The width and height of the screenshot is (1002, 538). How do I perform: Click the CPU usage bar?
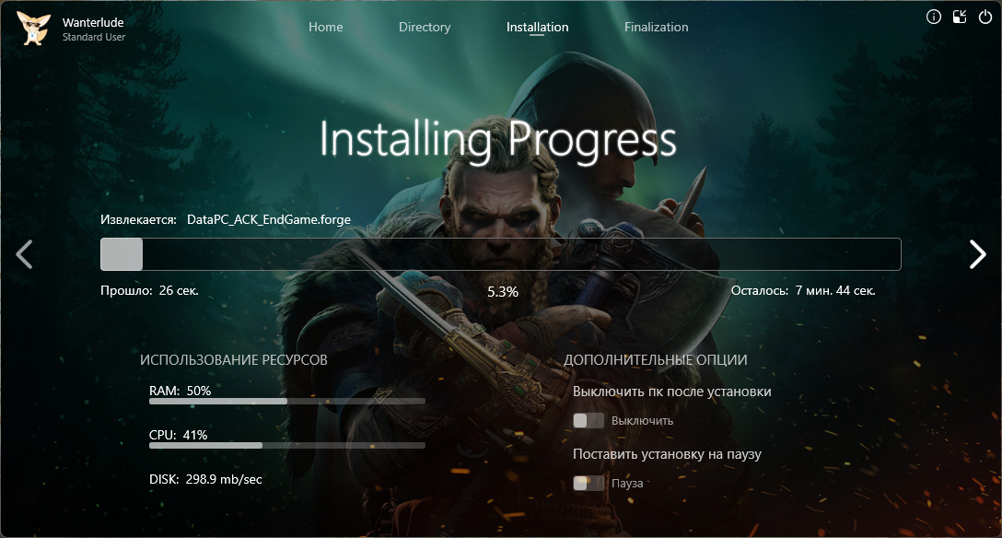tap(287, 445)
